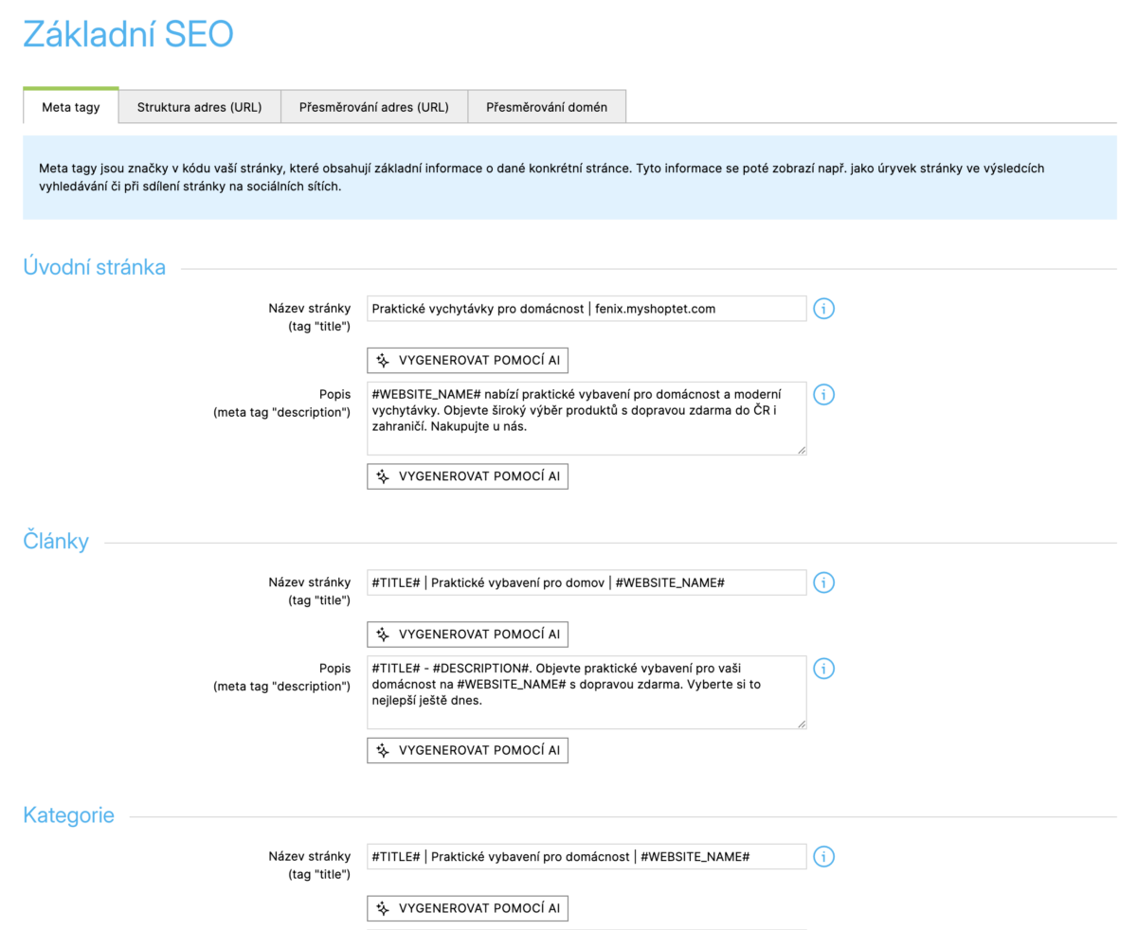
Task: Grab resize handle of Úvodní stránka Popis textarea
Action: [x=802, y=450]
